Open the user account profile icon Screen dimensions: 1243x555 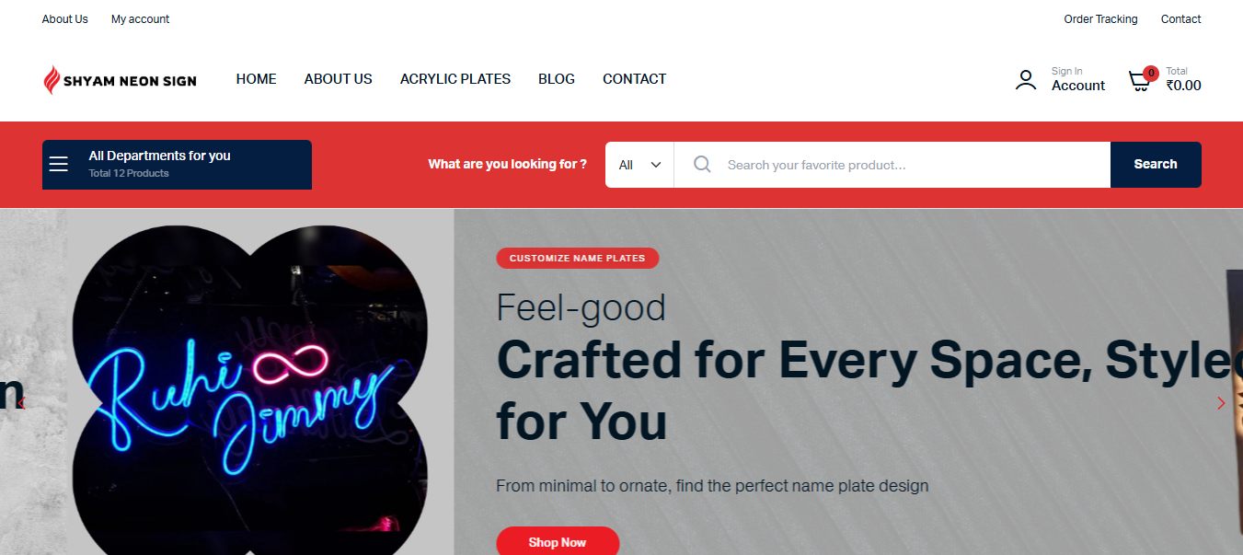click(1025, 80)
